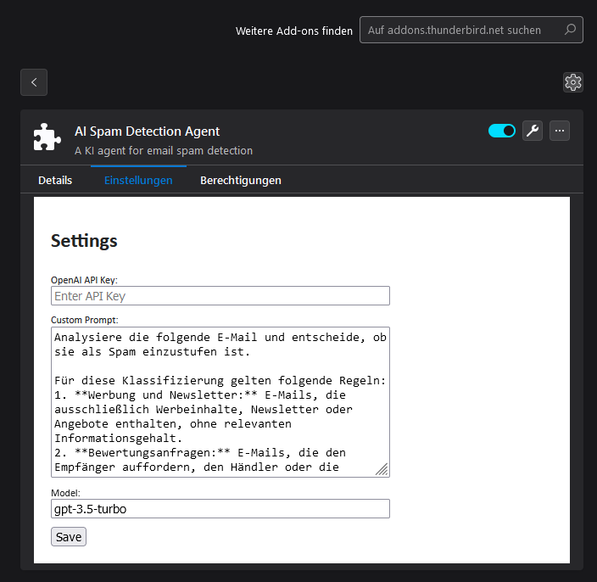Grab the Custom Prompt resize handle

(382, 470)
